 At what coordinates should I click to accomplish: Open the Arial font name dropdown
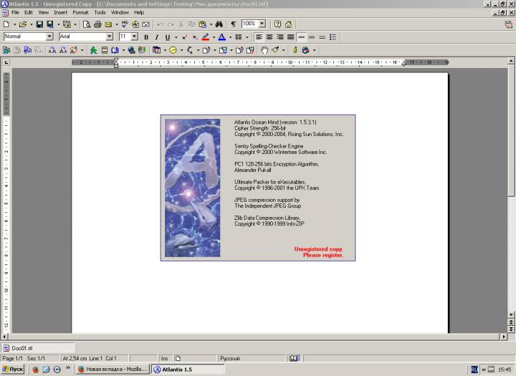[110, 37]
